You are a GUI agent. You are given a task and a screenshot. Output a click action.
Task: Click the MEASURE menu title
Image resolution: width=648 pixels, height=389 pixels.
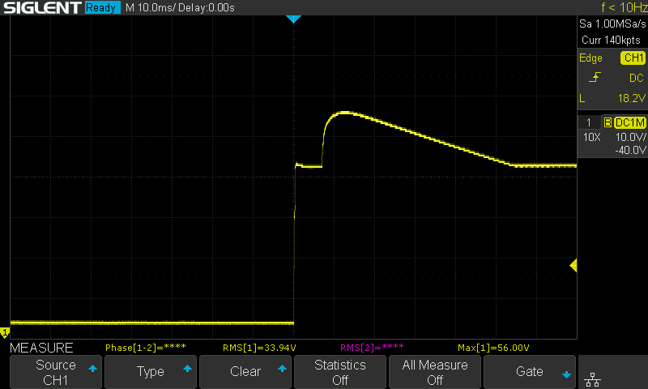click(x=40, y=348)
